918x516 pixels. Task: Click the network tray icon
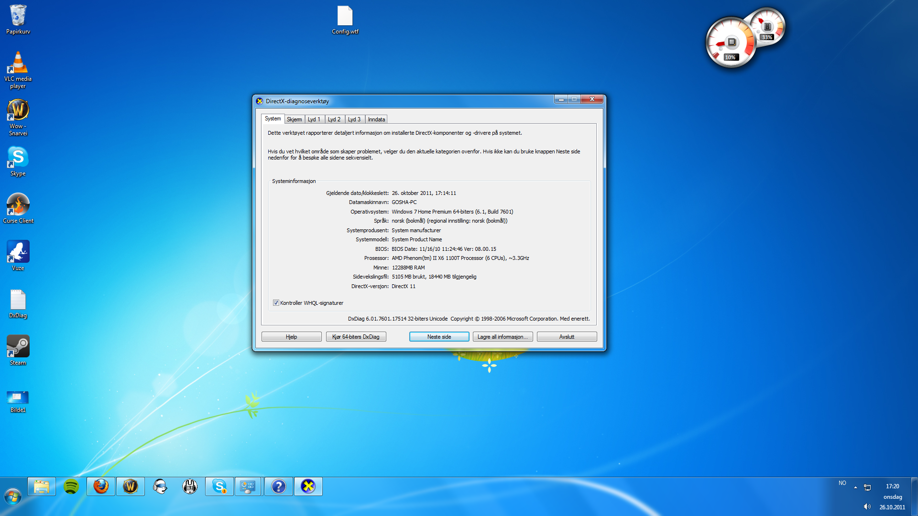pyautogui.click(x=867, y=487)
